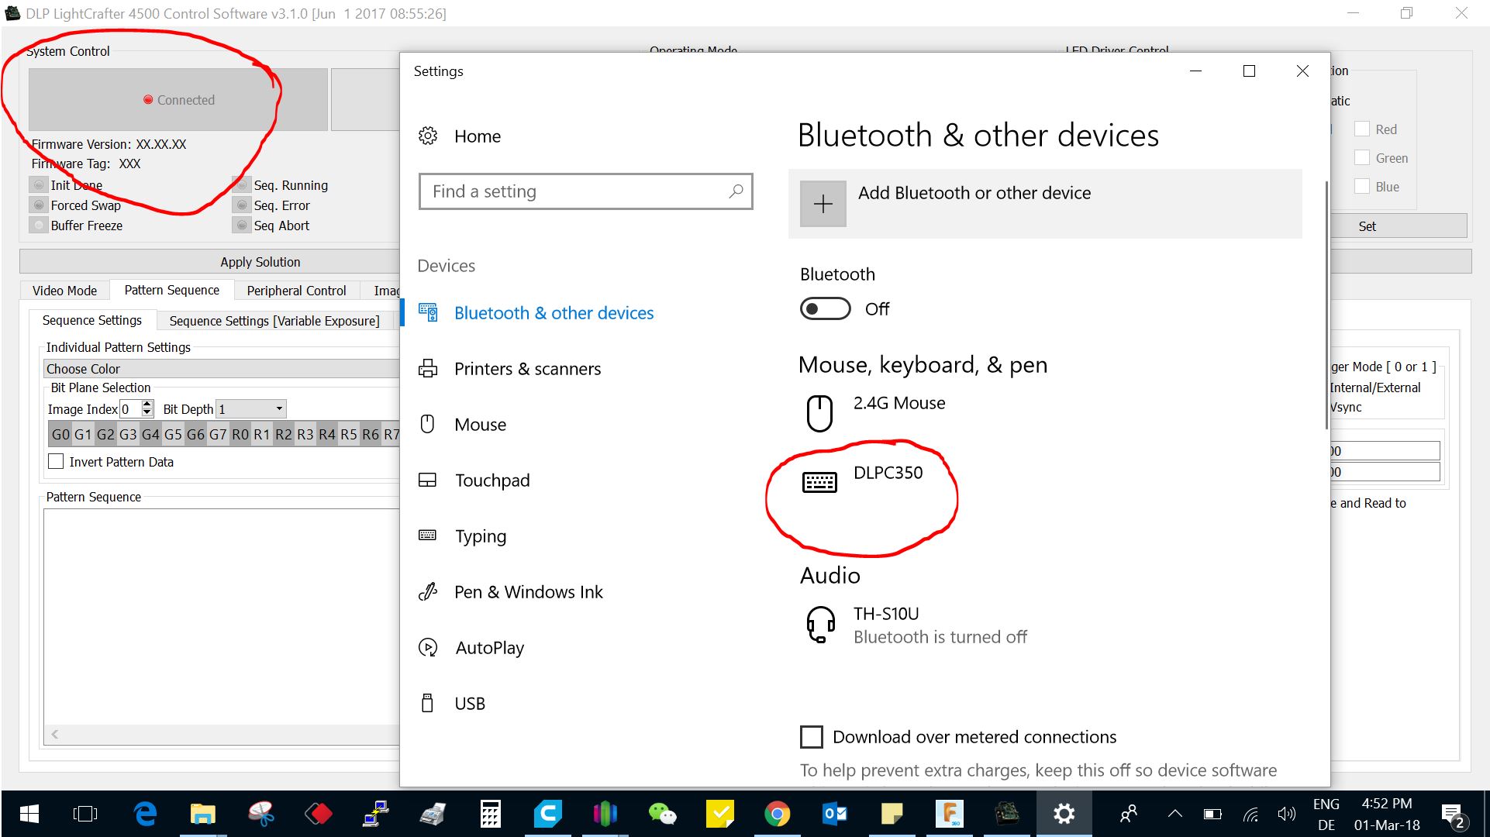Click the Seq. Error status indicator

[x=242, y=205]
